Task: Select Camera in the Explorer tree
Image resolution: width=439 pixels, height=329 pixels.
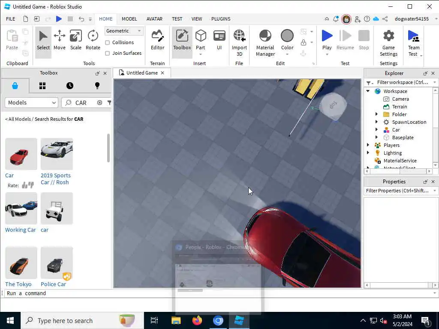Action: click(x=400, y=99)
